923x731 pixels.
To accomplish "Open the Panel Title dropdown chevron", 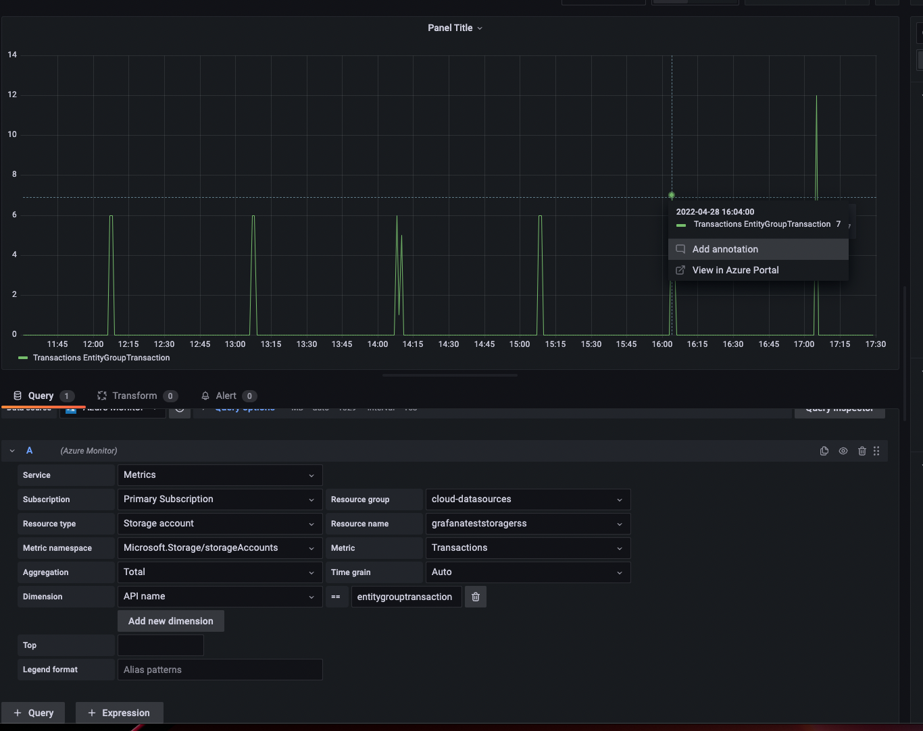I will coord(479,28).
